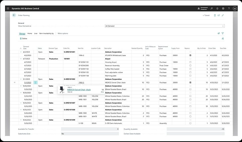Click the share icon above the list
The width and height of the screenshot is (242, 142).
click(219, 33)
